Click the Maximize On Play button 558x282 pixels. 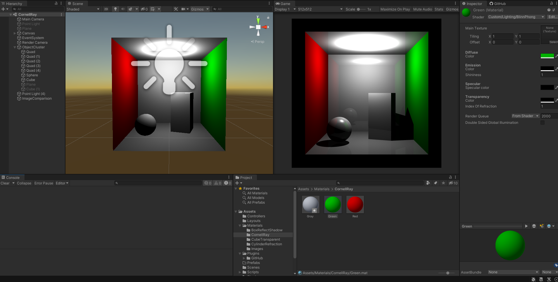pos(395,9)
